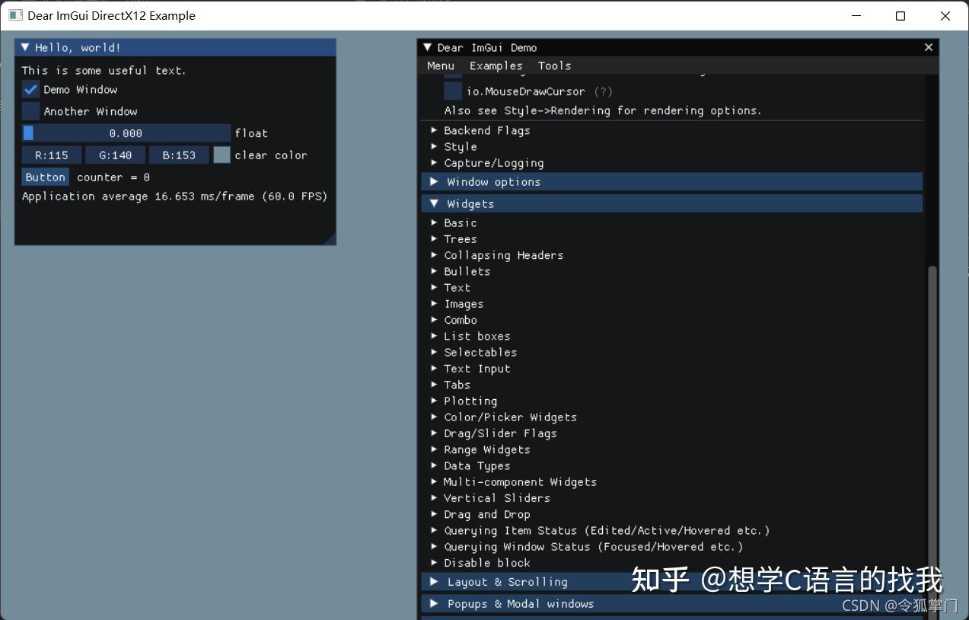Collapse the Widgets header
Screen dimensions: 969x620
click(470, 203)
